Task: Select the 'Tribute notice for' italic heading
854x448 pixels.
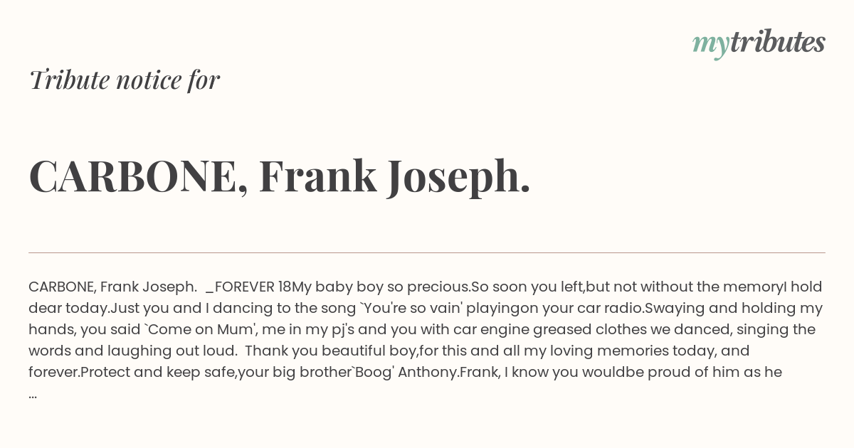Action: (x=124, y=80)
